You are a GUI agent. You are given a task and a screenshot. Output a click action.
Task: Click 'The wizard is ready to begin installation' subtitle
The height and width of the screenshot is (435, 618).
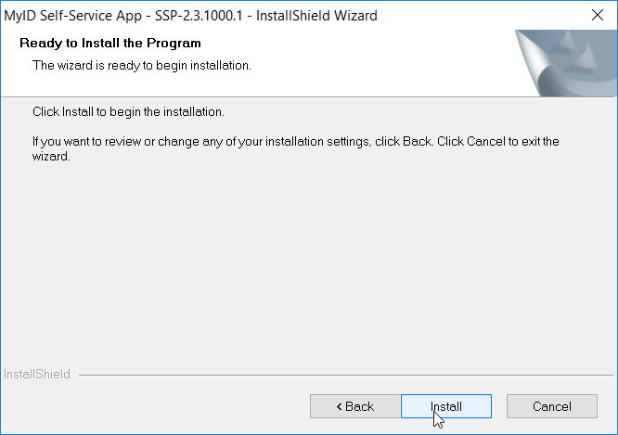point(142,66)
